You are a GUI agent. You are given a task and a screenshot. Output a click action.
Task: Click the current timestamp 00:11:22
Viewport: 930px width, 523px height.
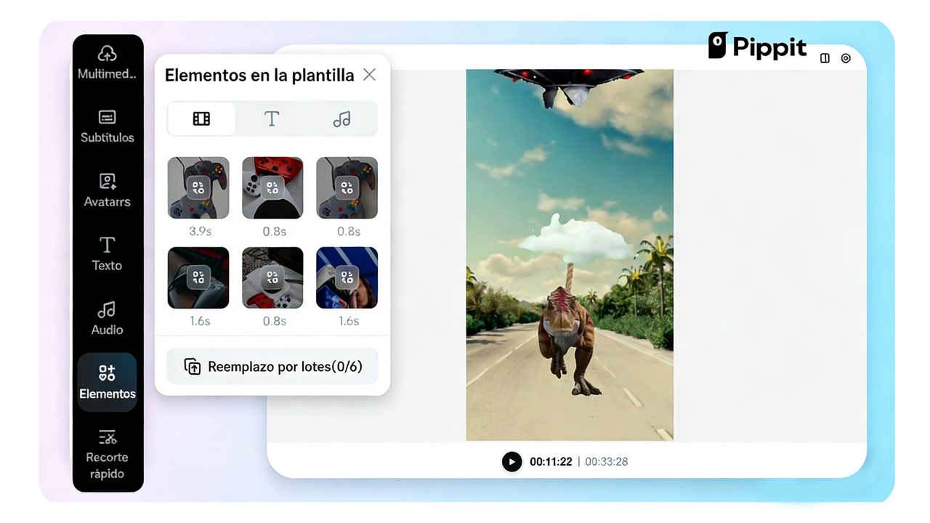point(552,461)
